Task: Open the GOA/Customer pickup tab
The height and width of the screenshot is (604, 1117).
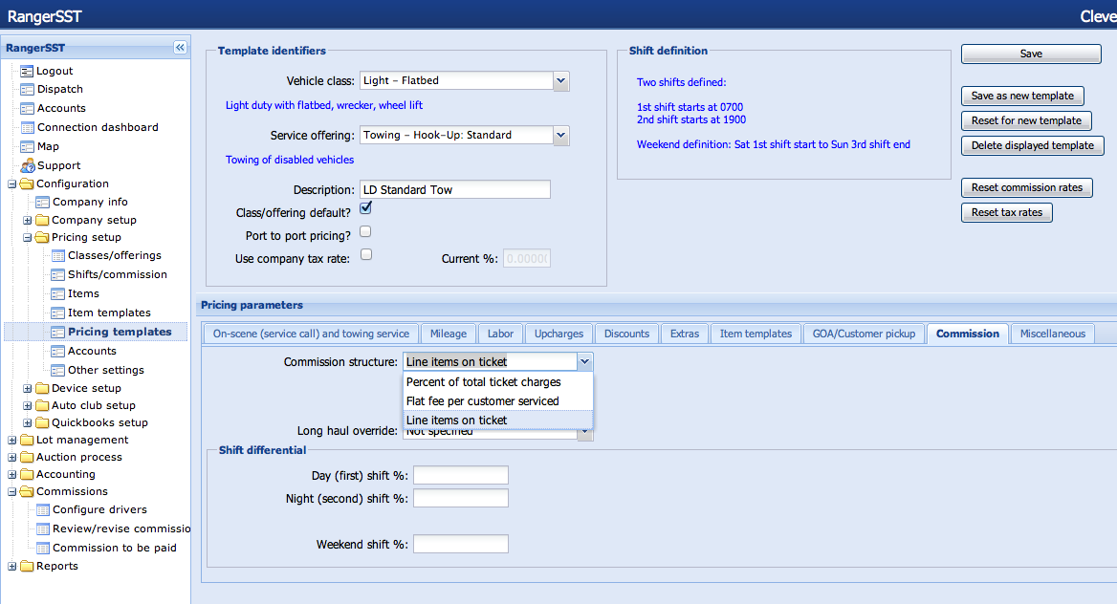Action: 864,334
